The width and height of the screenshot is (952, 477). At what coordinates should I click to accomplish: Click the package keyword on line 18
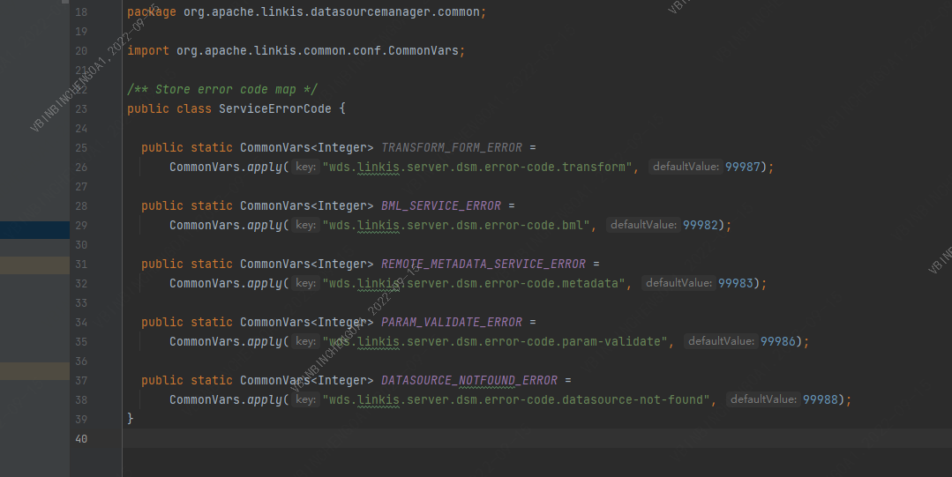(151, 12)
